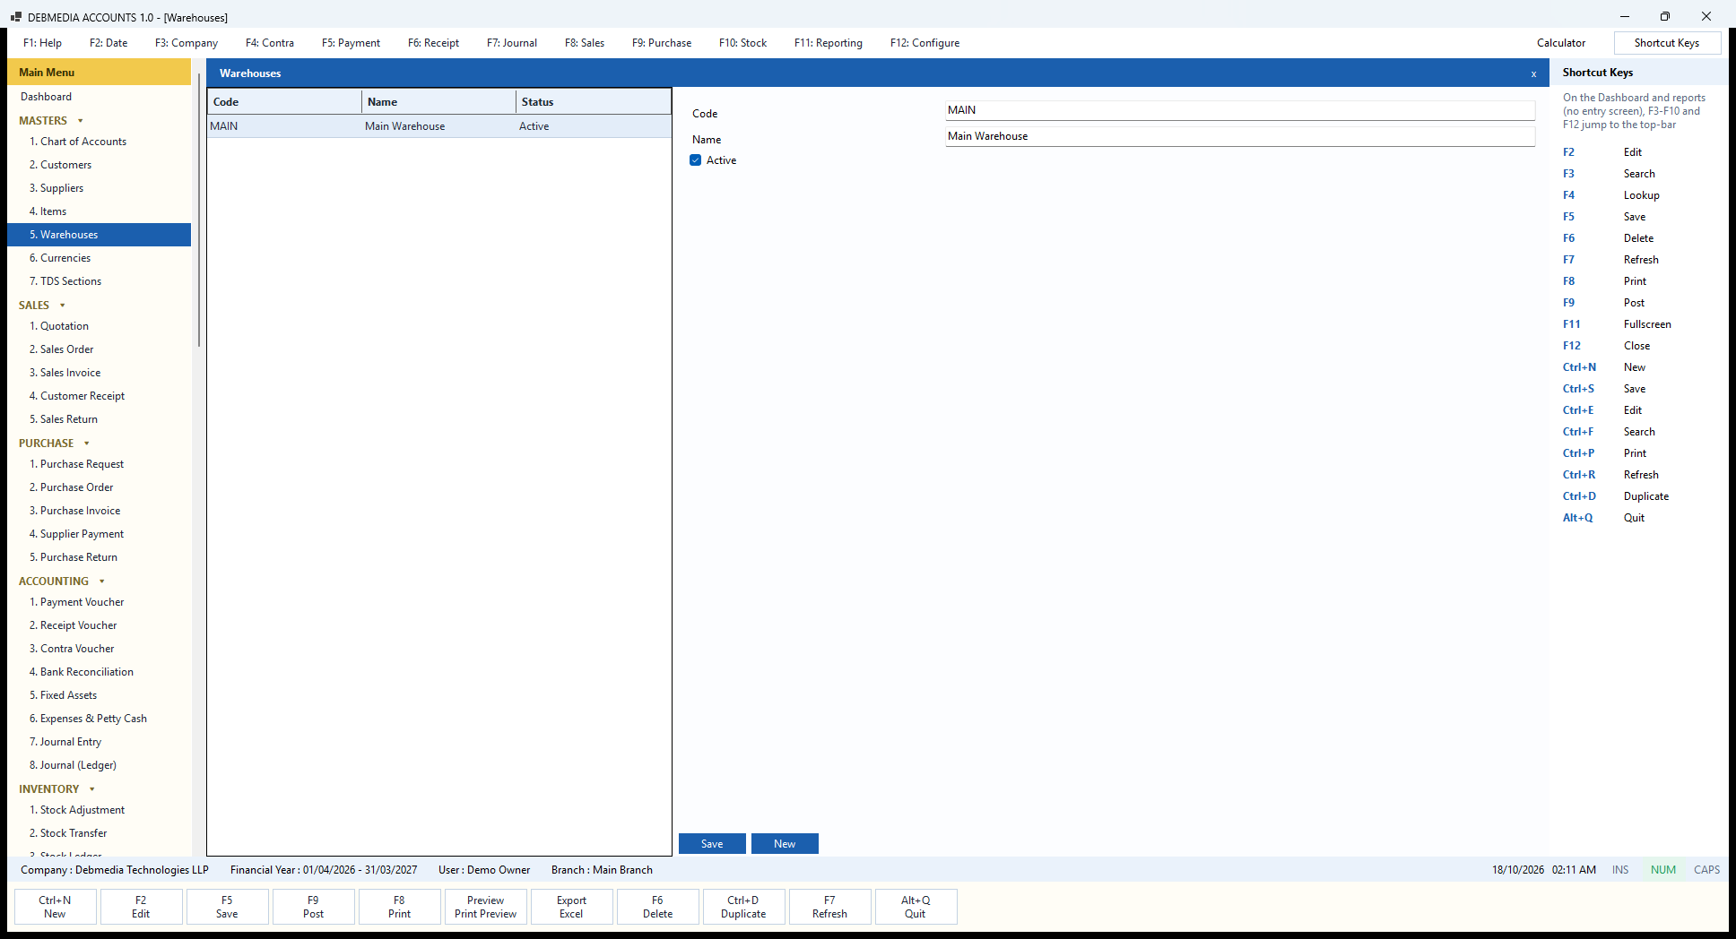The image size is (1736, 939).
Task: Open the F11: Reporting menu
Action: click(x=829, y=43)
